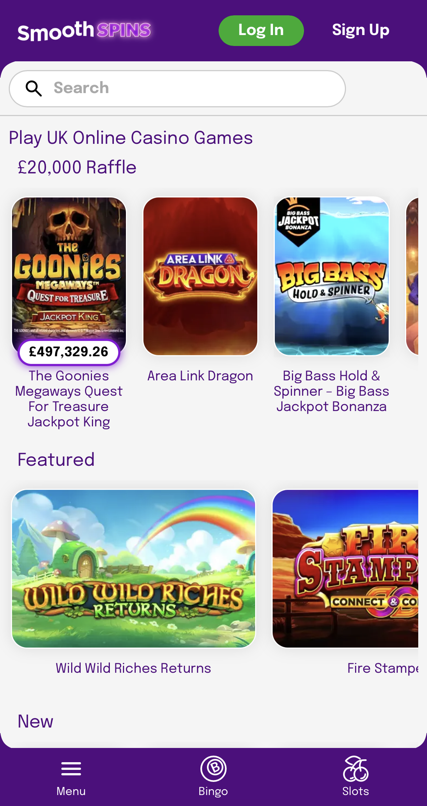427x806 pixels.
Task: Click the partially visible fourth raffle game
Action: click(412, 276)
